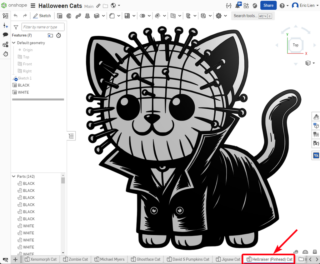Toggle the feature list panel handle

[71, 136]
